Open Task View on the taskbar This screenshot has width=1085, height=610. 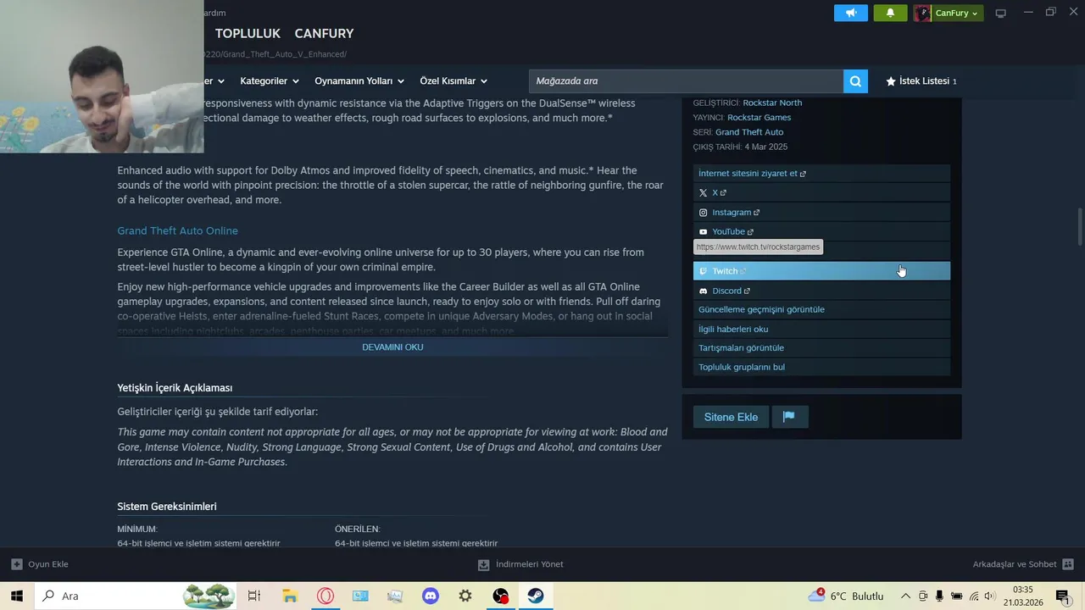254,596
